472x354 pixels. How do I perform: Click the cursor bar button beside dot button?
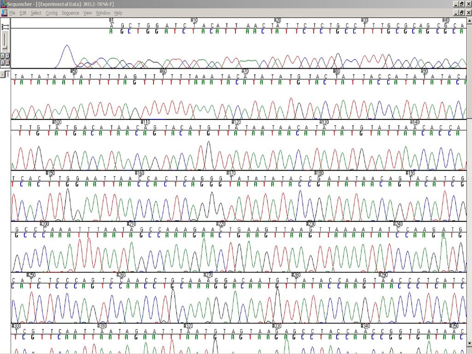[7, 74]
